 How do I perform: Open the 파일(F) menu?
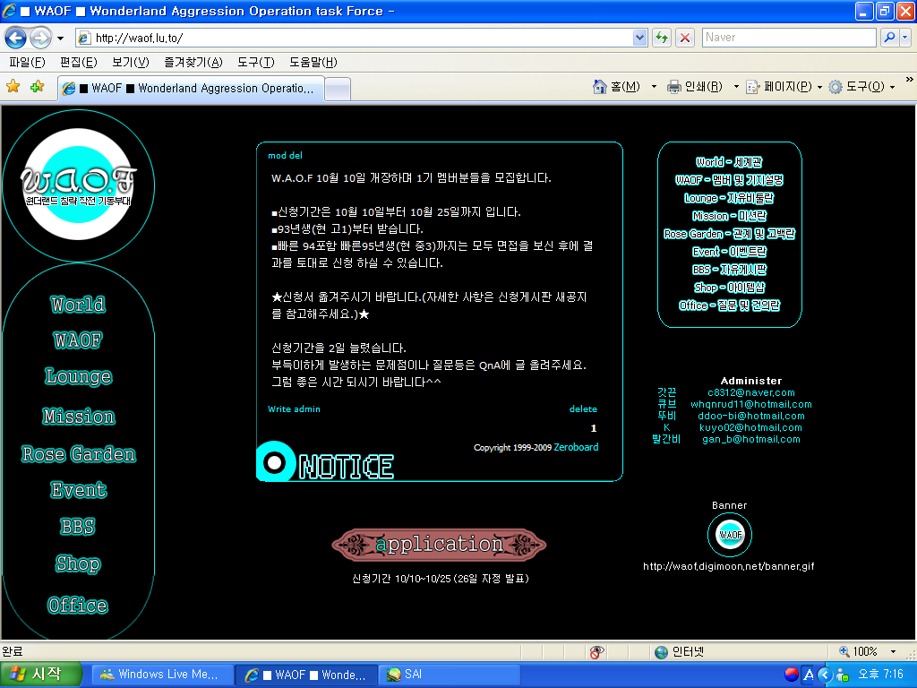[27, 62]
